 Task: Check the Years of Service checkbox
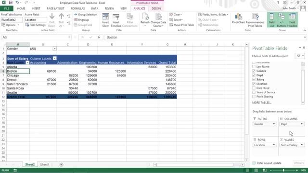click(254, 92)
